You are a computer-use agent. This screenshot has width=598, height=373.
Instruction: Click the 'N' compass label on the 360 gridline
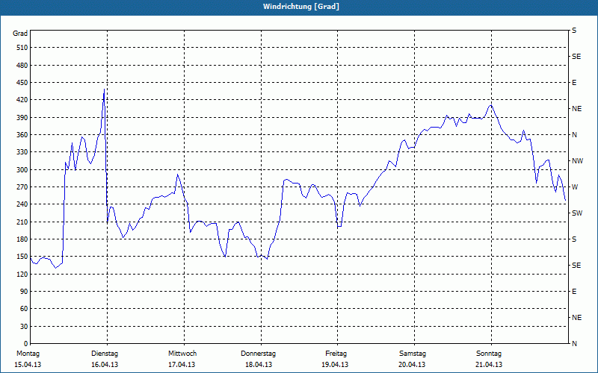pos(574,135)
